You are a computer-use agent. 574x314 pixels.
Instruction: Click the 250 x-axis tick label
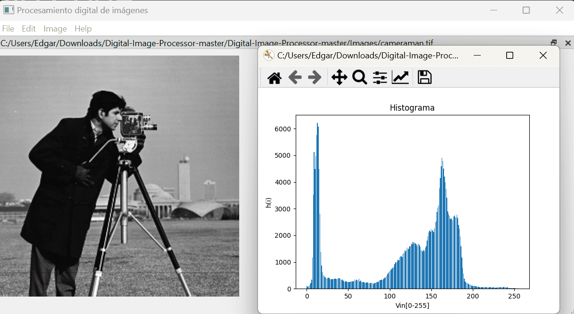point(515,296)
